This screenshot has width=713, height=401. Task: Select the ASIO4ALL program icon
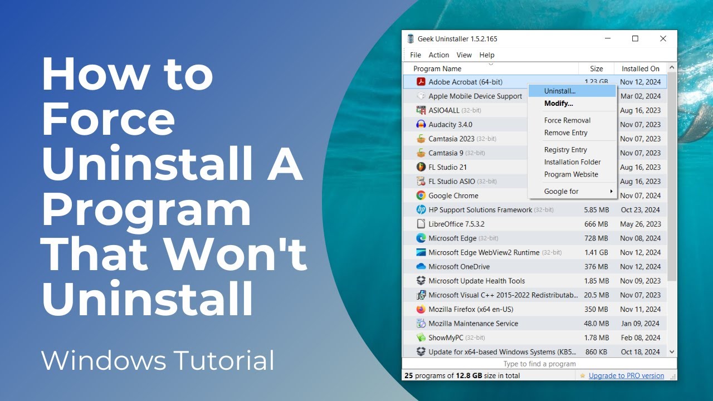pyautogui.click(x=421, y=110)
